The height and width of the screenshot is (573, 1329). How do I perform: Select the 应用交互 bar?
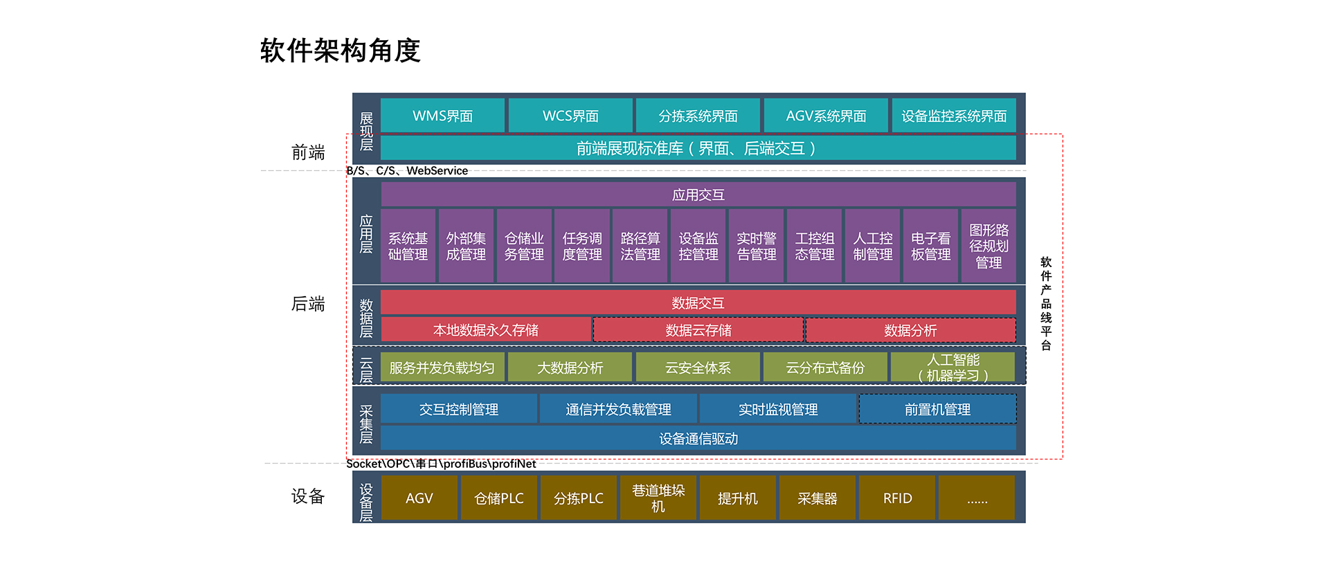(698, 194)
